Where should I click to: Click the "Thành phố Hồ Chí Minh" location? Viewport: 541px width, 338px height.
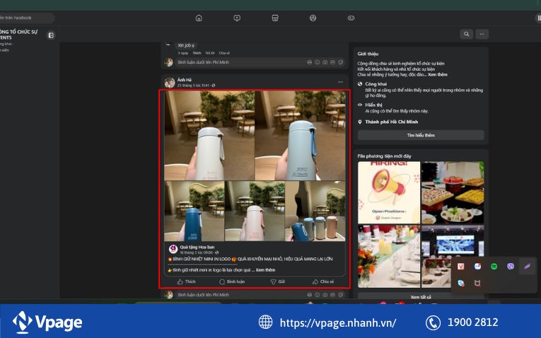click(x=391, y=122)
